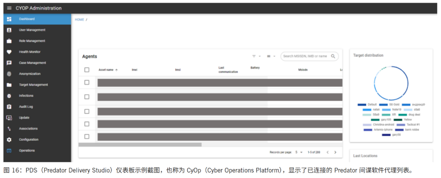Click the User Management person icon
Viewport: 441px width, 178px height.
click(x=9, y=30)
